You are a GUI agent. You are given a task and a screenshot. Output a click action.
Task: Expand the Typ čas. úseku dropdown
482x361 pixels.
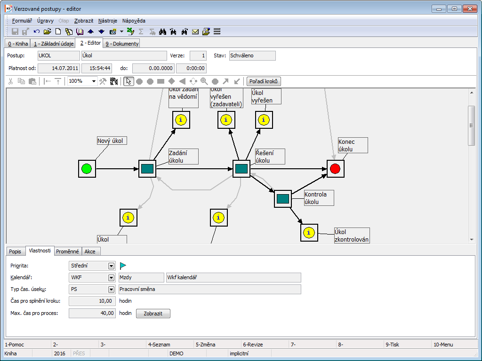point(112,290)
